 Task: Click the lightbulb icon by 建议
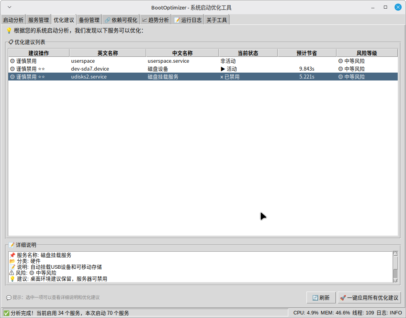click(x=12, y=279)
